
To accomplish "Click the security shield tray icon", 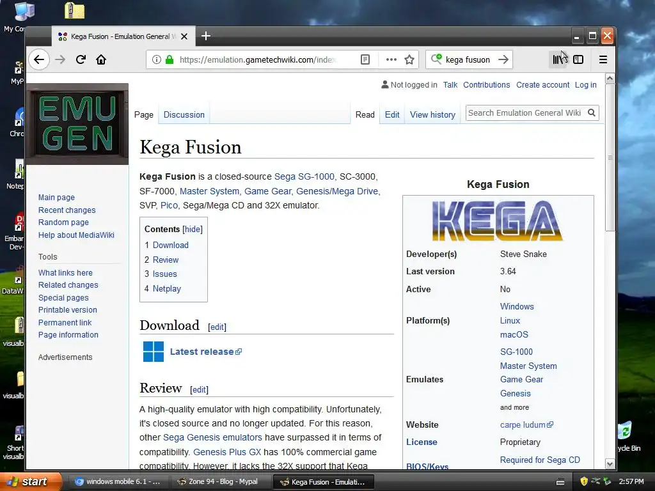I will point(584,481).
